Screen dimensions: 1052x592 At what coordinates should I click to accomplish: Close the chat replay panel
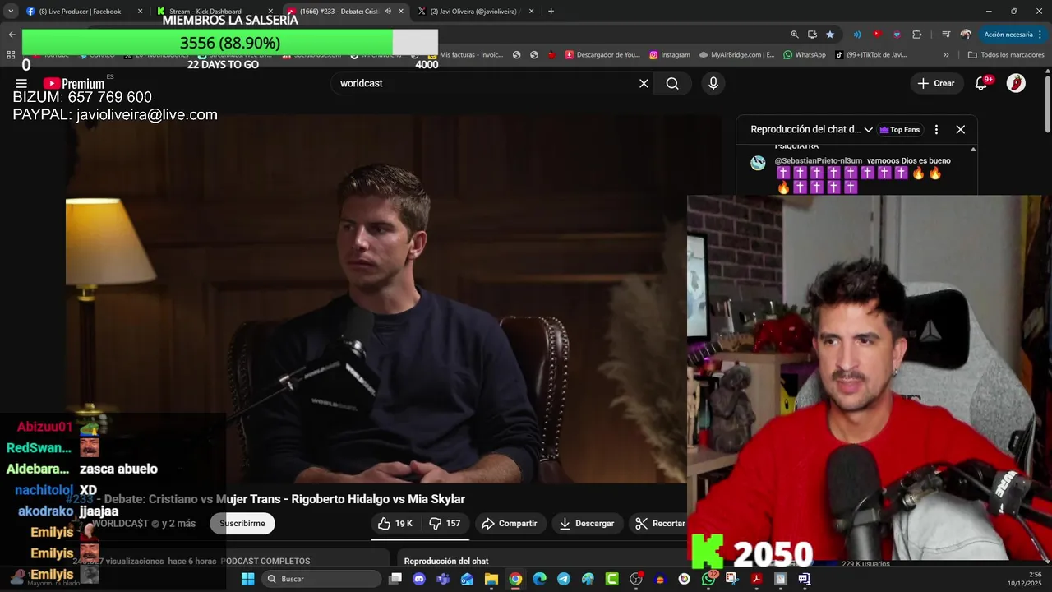960,129
